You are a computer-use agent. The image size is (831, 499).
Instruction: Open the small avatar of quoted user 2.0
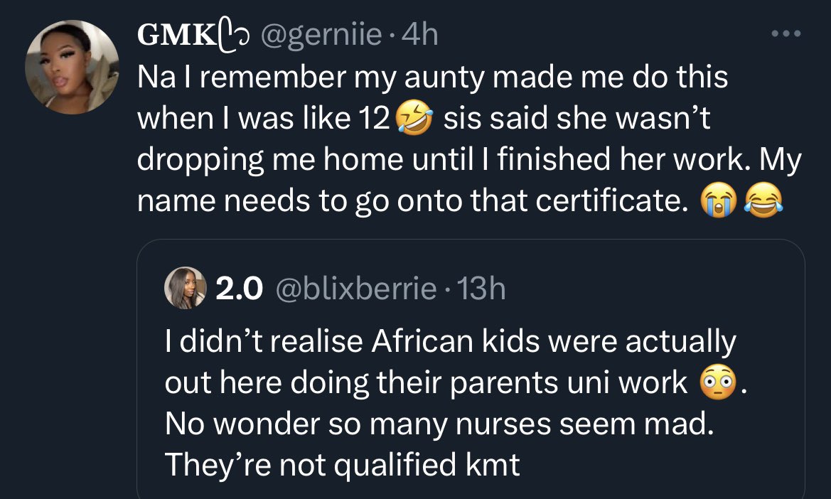pos(185,288)
